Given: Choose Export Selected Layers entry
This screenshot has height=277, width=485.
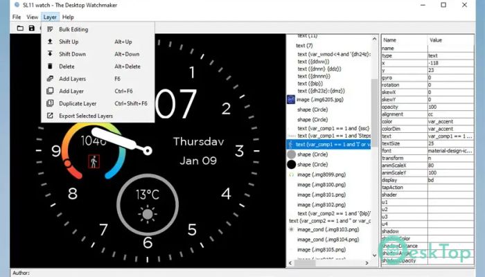Looking at the screenshot, I should pos(98,116).
